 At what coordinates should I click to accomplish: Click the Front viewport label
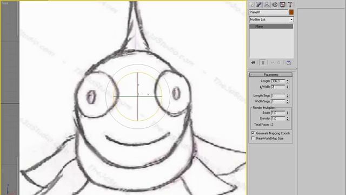tap(4, 3)
